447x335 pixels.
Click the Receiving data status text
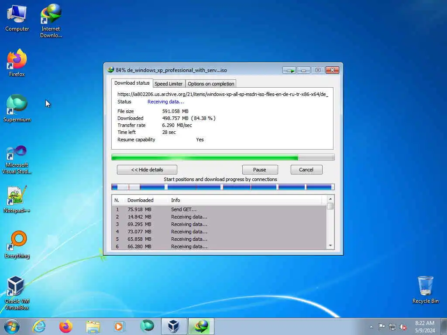click(x=165, y=102)
